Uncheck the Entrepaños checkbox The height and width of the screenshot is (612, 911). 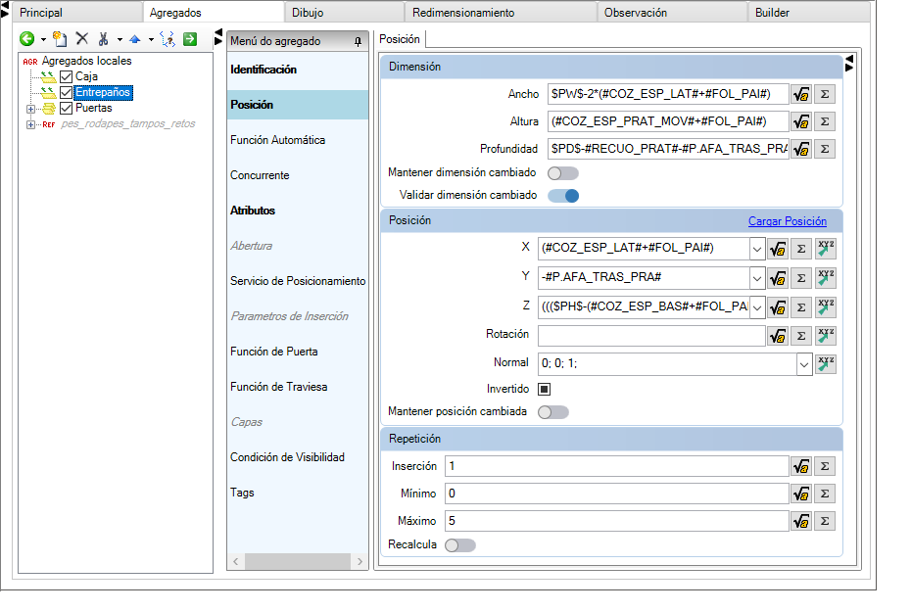pos(67,92)
